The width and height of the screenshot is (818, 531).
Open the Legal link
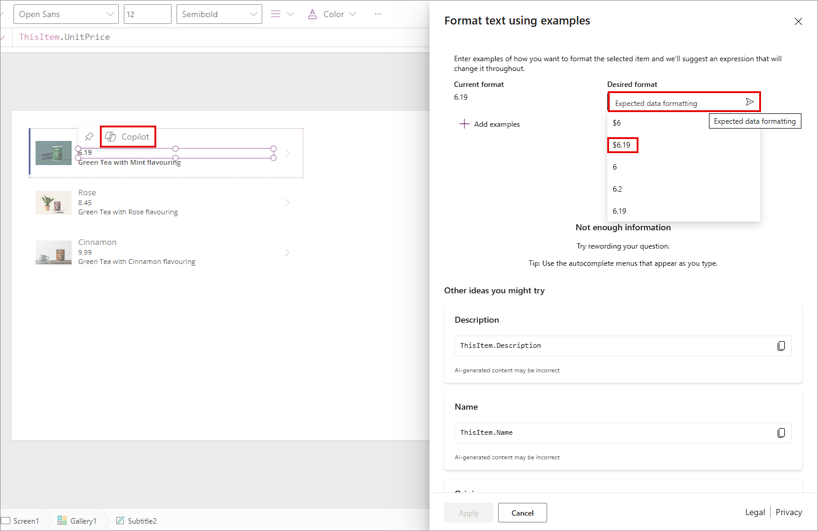tap(755, 512)
